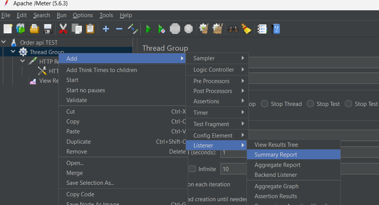Open the Templates toolbar icon
Image resolution: width=379 pixels, height=205 pixels.
coord(21,29)
